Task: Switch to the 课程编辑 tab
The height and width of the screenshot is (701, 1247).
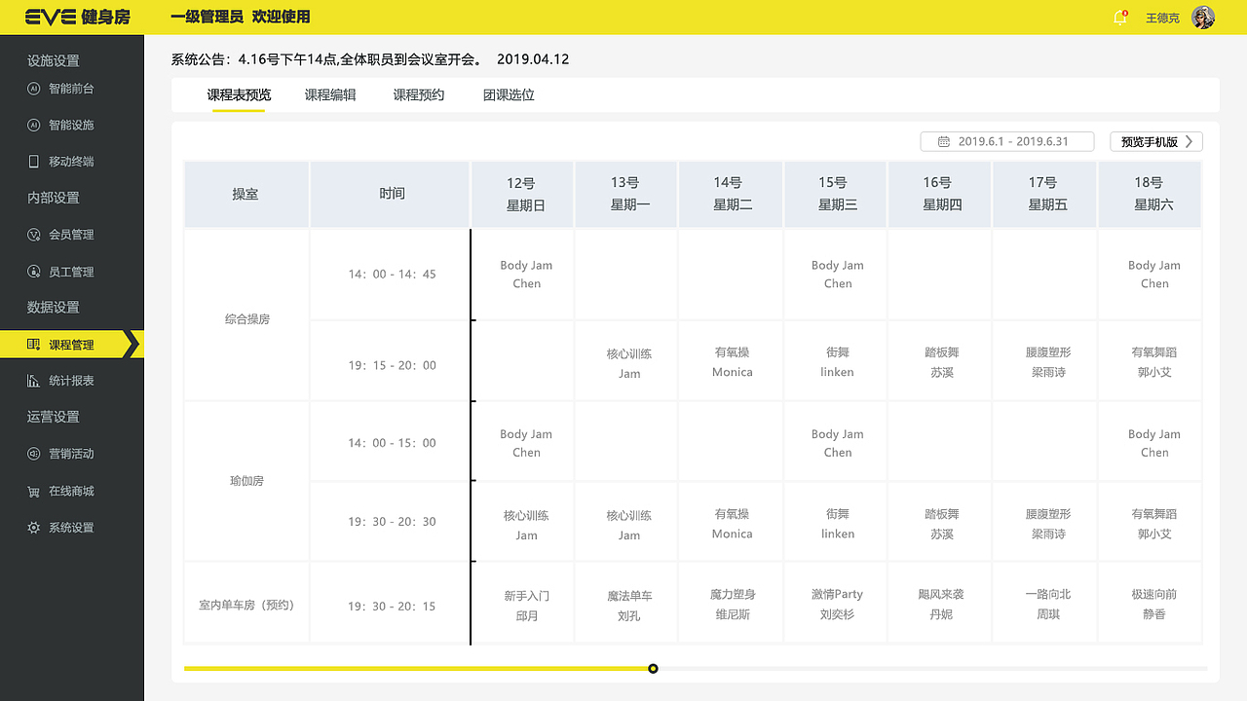Action: point(330,95)
